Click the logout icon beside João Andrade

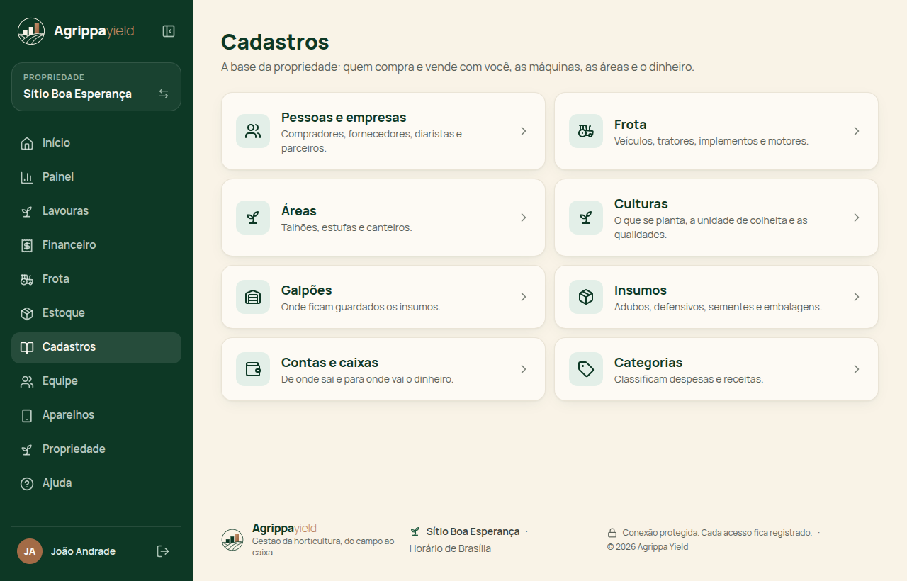point(163,551)
